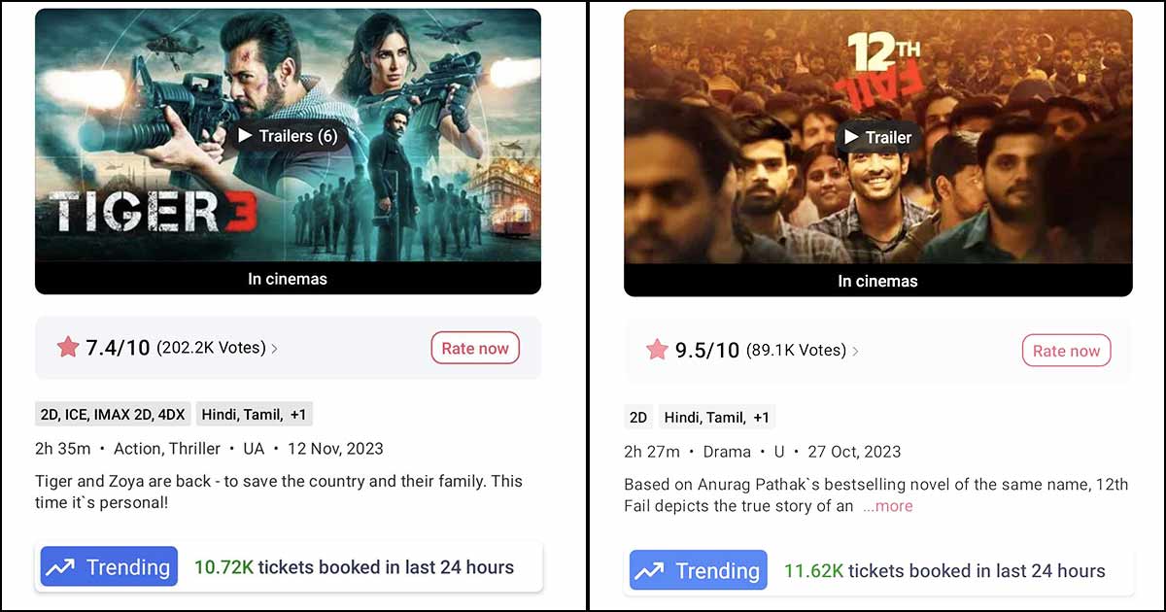Viewport: 1166px width, 612px height.
Task: Click the Tiger 3 Trending badge
Action: point(109,567)
